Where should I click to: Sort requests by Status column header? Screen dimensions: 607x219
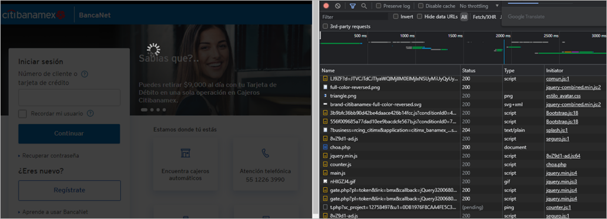click(x=482, y=70)
